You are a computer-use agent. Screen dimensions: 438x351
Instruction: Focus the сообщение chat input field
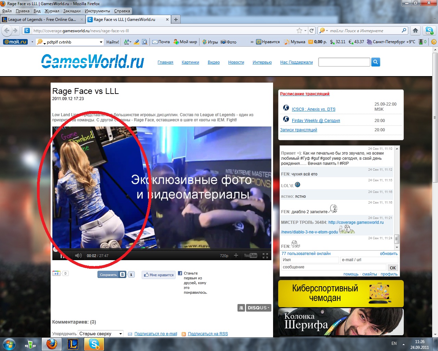click(x=334, y=267)
